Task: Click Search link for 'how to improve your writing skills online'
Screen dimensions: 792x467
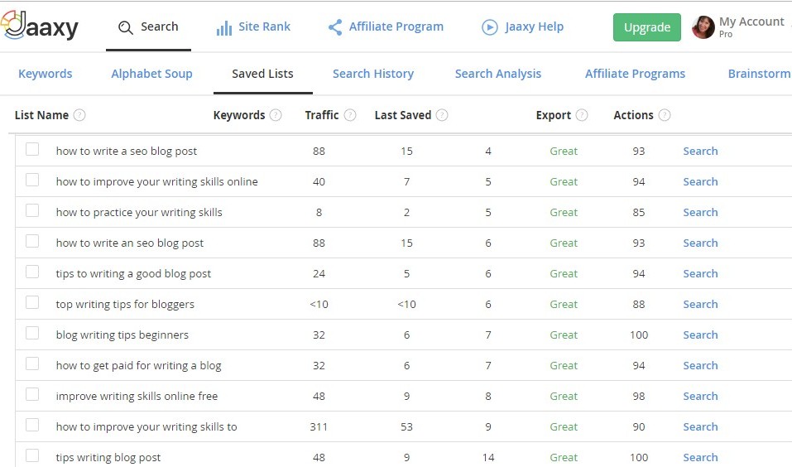Action: 701,182
